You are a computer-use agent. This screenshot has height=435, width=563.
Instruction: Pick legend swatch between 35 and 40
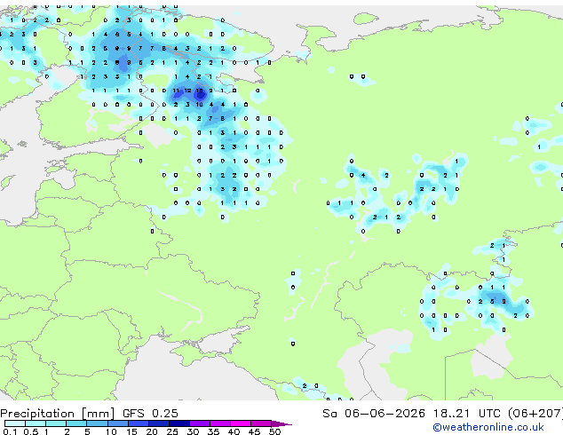(x=219, y=423)
